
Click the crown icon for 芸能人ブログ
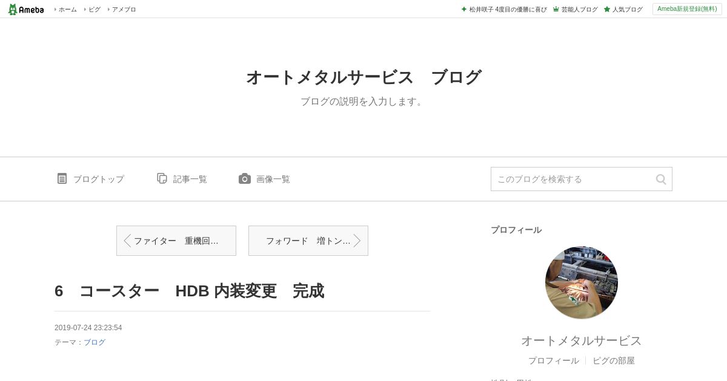556,10
